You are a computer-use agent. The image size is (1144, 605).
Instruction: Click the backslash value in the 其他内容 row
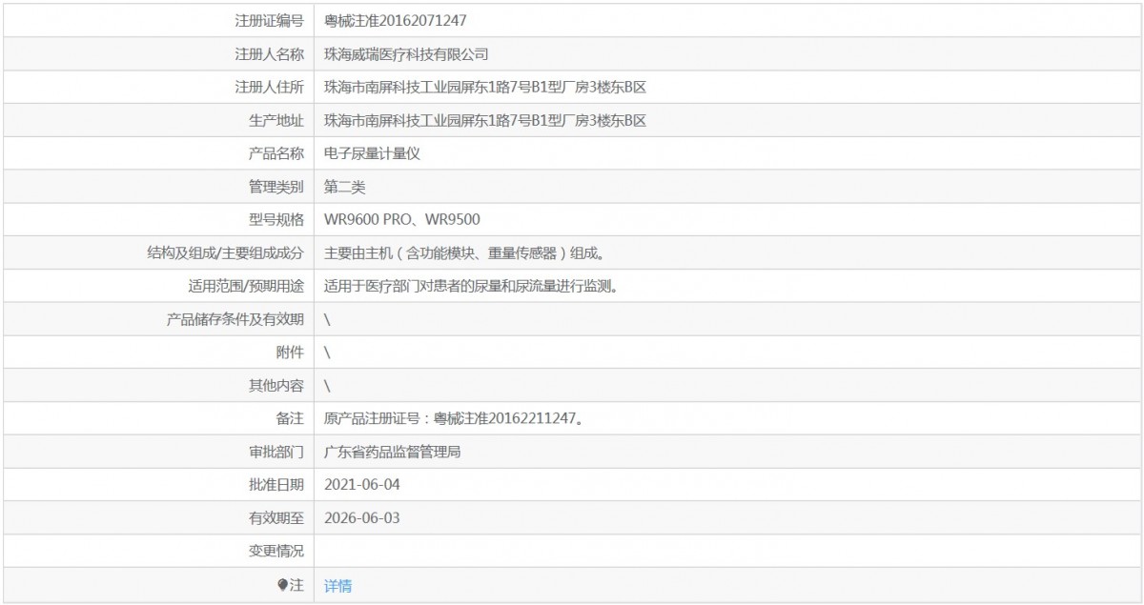point(327,386)
